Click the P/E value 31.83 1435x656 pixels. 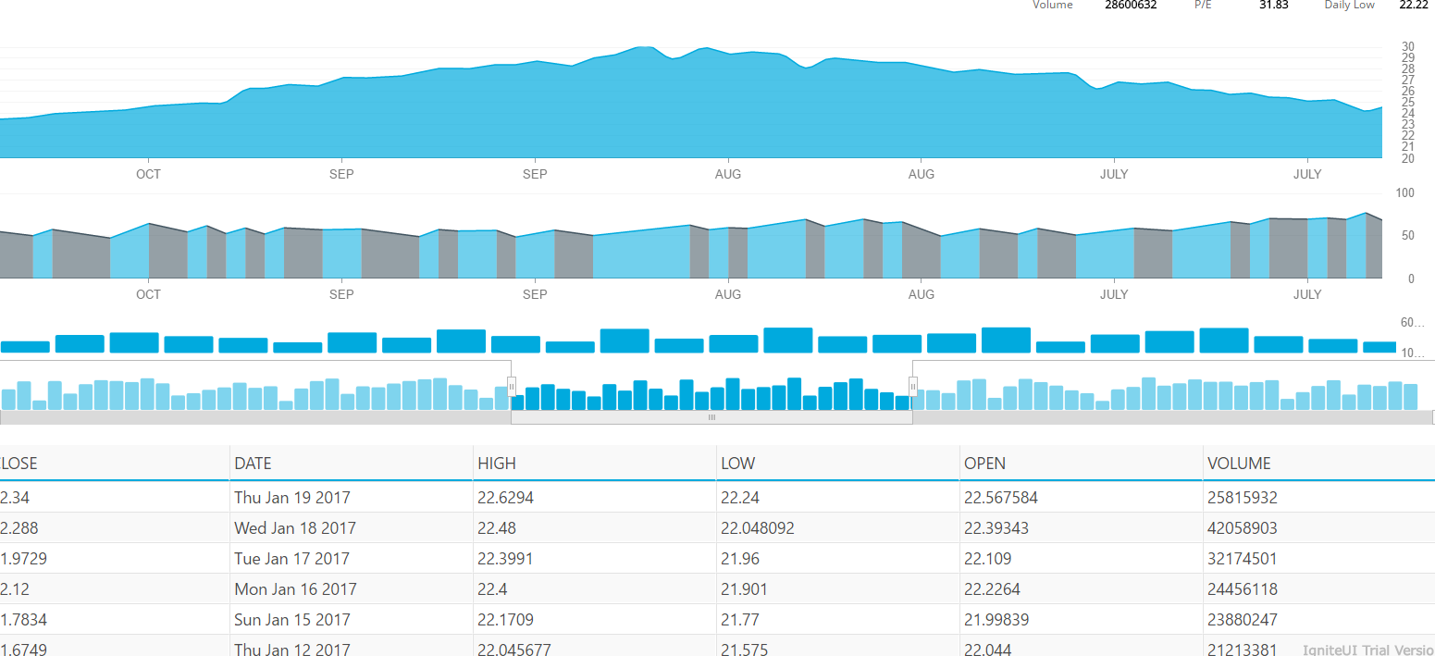[1274, 5]
